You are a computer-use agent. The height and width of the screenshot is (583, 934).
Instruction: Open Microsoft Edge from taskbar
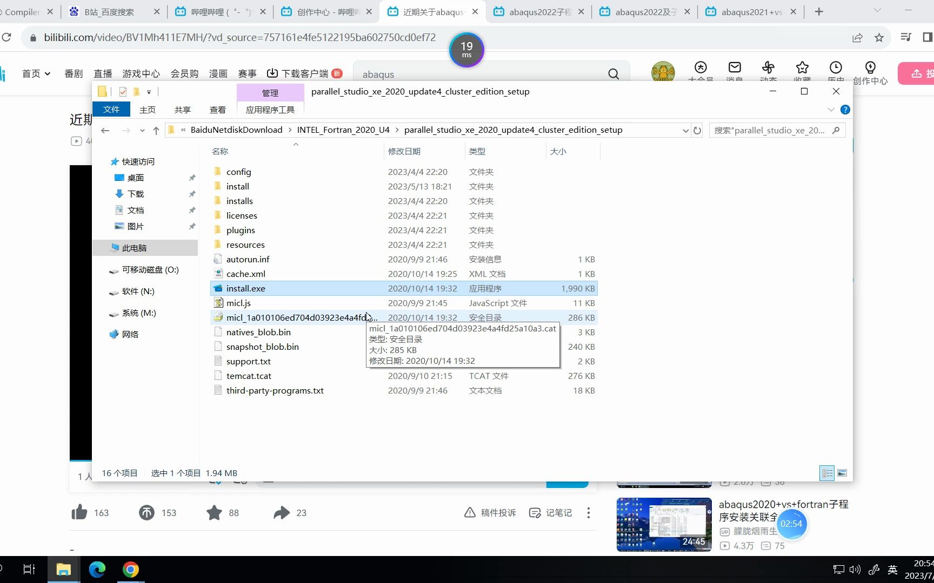click(x=97, y=570)
